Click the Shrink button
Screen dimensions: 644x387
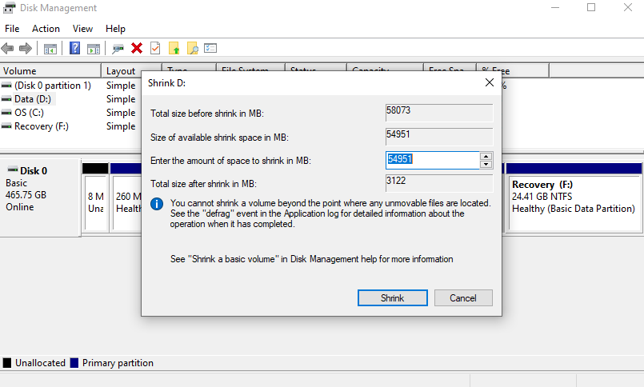(392, 298)
